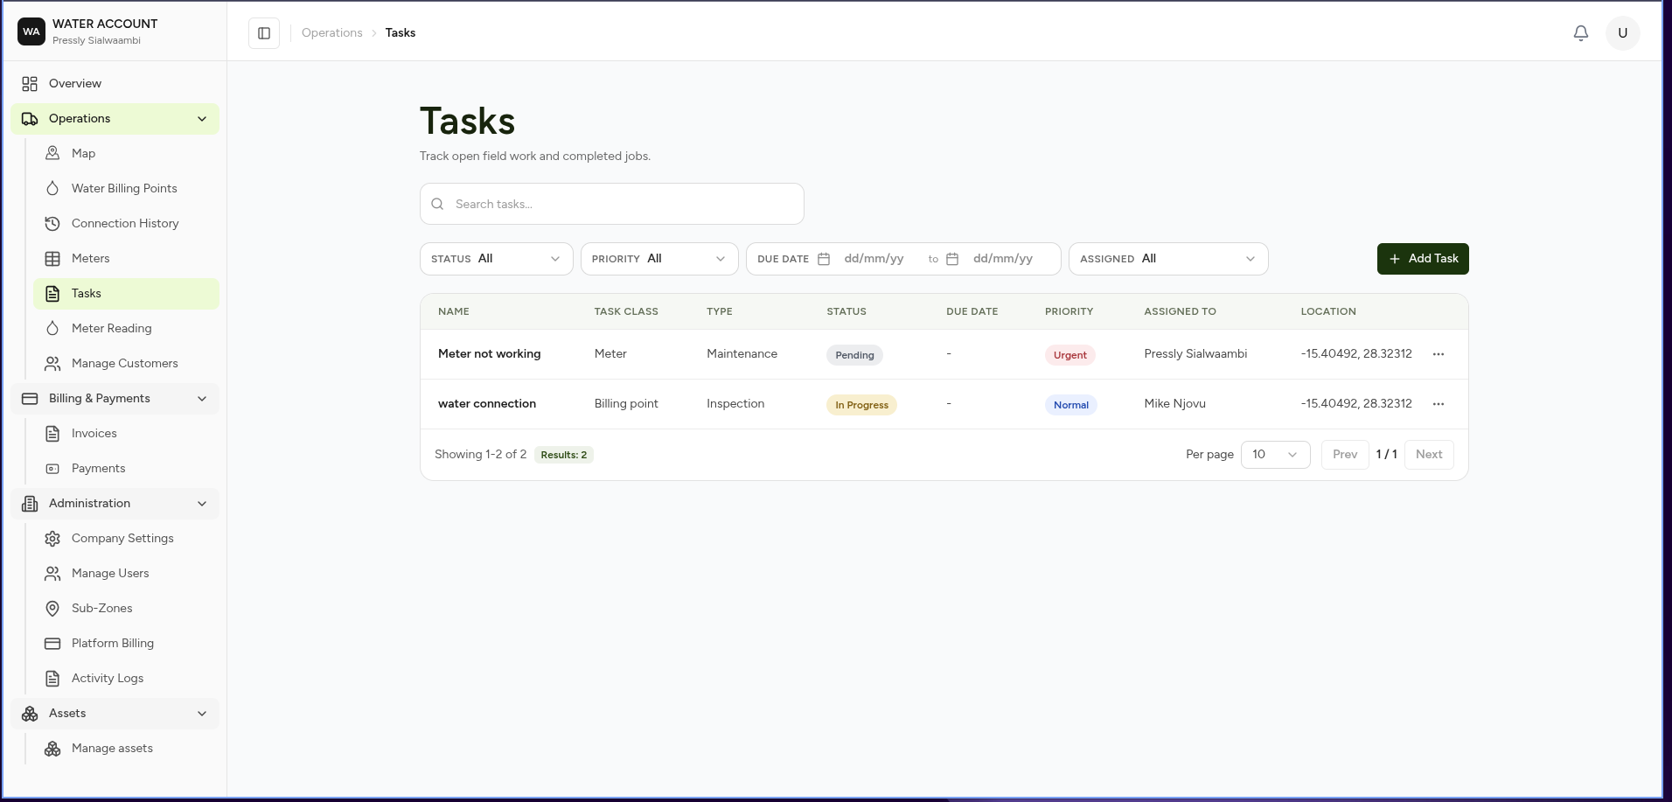Click the Map pin icon
Image resolution: width=1672 pixels, height=802 pixels.
pos(52,154)
